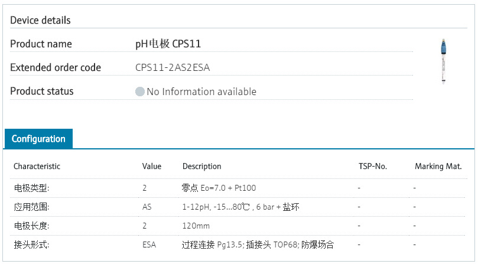
Task: Click the Characteristic column header
Action: 37,167
